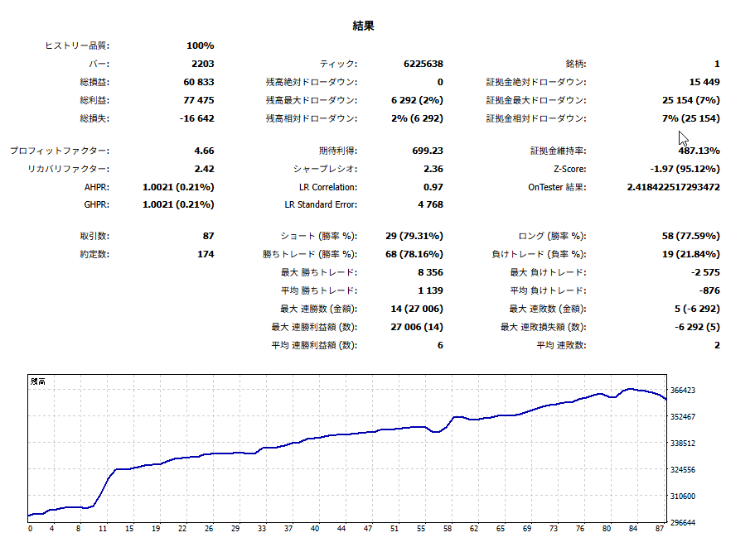Click the chart y-axis label 338512

(x=683, y=444)
